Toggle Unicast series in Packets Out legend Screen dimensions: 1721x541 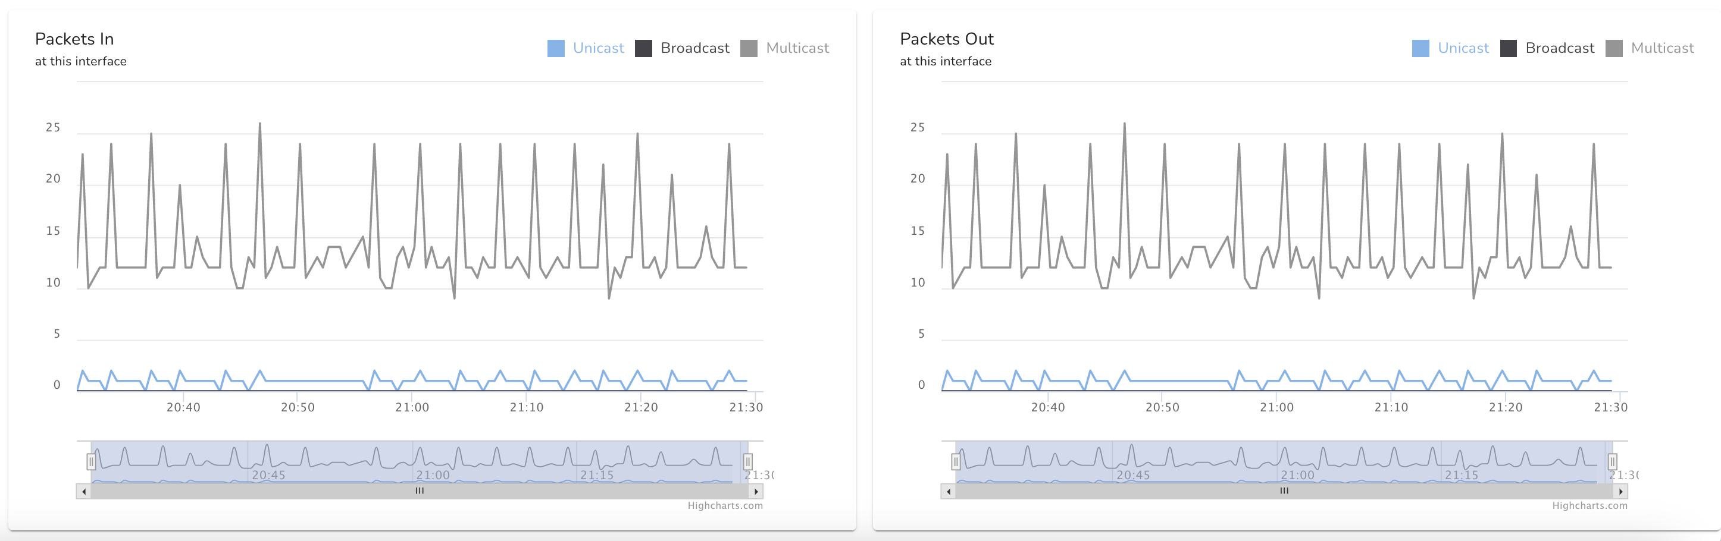pos(1463,48)
